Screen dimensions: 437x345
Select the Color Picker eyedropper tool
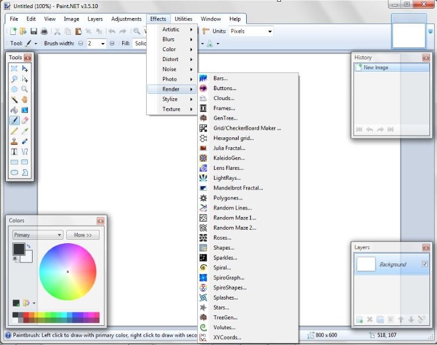pyautogui.click(x=25, y=131)
